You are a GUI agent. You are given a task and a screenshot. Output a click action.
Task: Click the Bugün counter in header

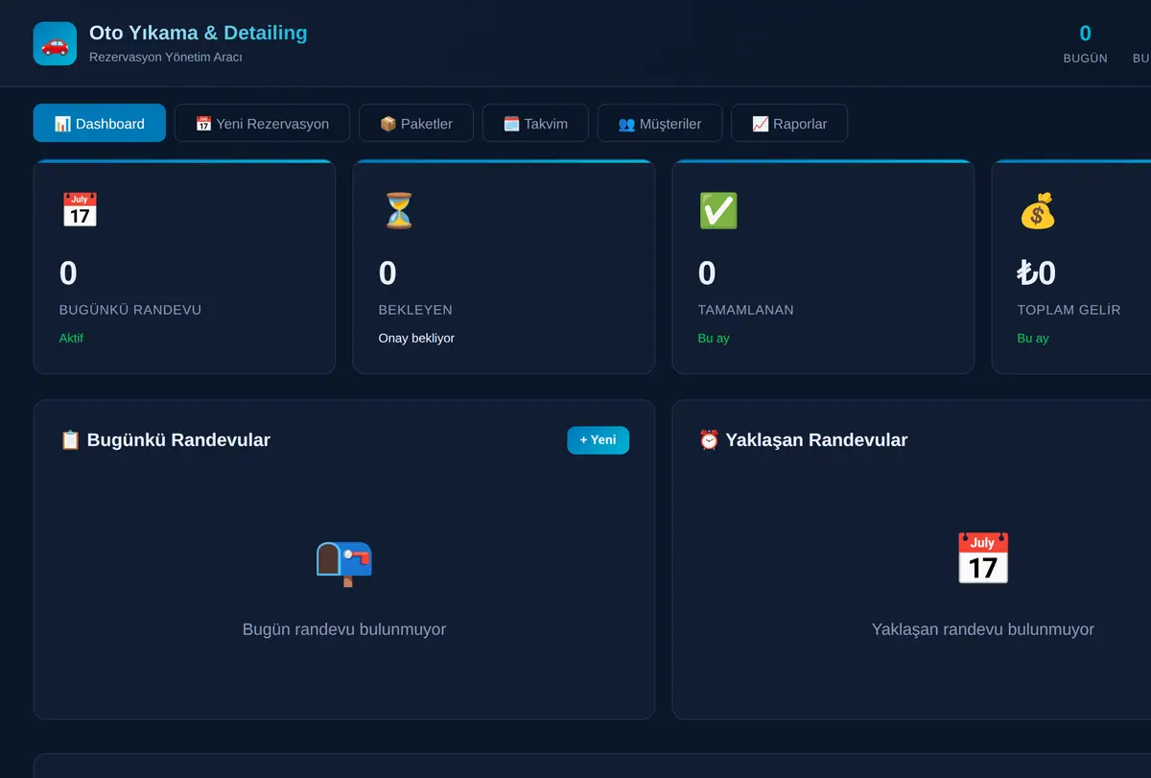click(1086, 44)
